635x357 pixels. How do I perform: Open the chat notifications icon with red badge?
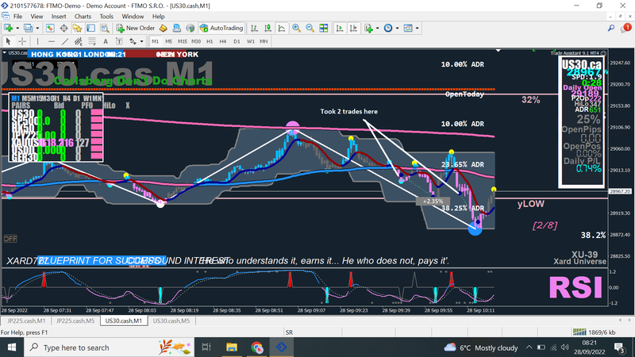(625, 28)
